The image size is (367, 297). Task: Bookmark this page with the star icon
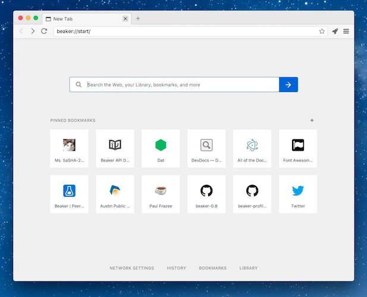coord(322,31)
